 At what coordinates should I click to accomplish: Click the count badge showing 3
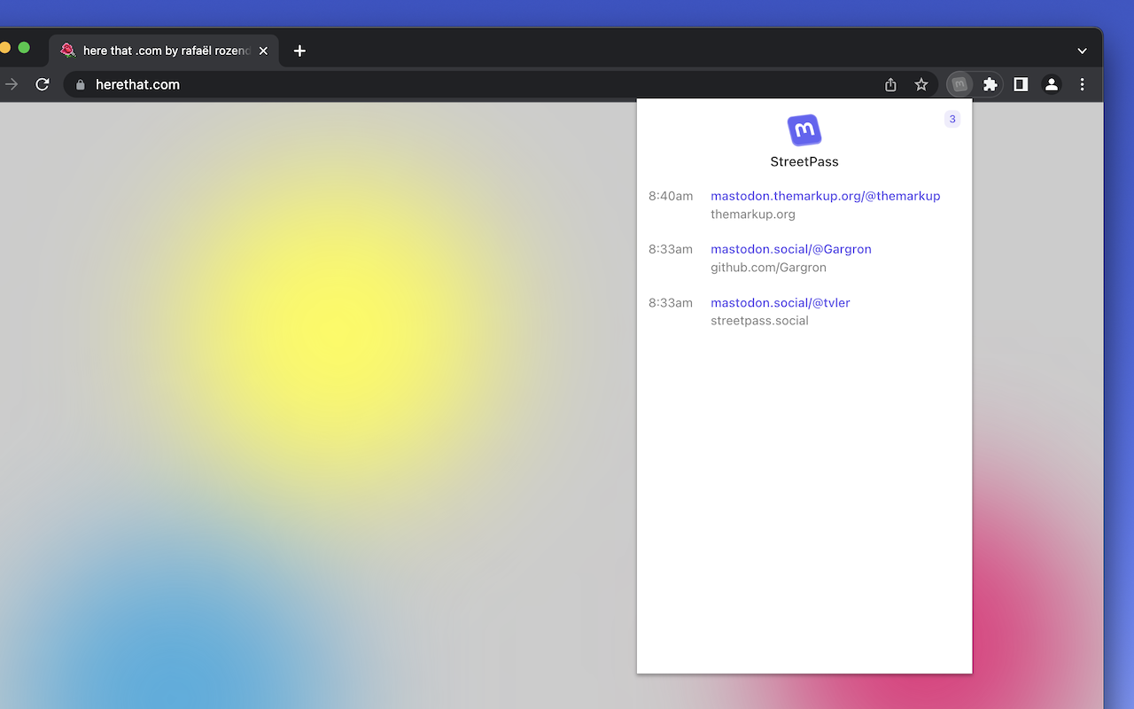952,119
